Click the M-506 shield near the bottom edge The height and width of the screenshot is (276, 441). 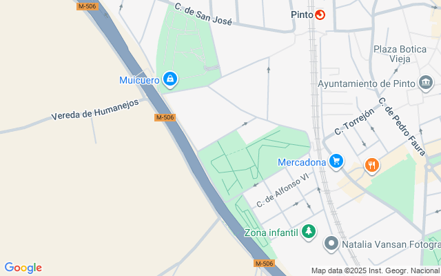coord(265,264)
